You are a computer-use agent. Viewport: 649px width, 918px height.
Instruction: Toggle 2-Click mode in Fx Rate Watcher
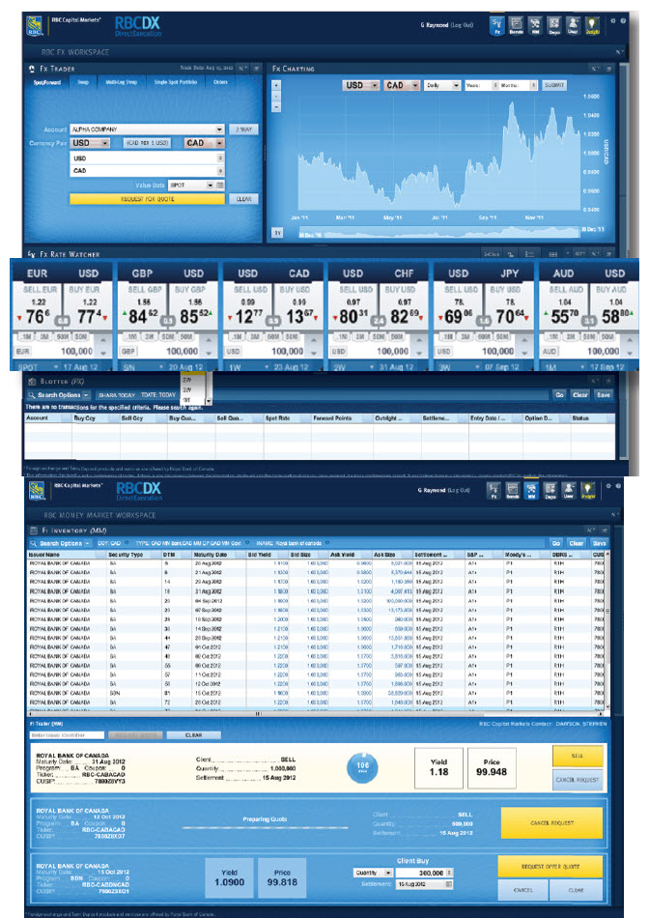point(492,254)
